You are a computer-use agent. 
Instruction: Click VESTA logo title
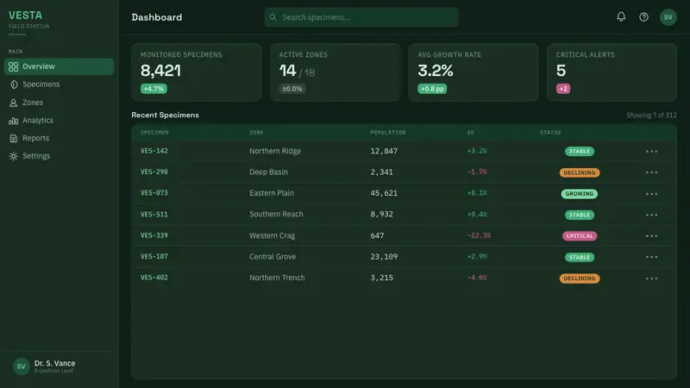point(26,16)
